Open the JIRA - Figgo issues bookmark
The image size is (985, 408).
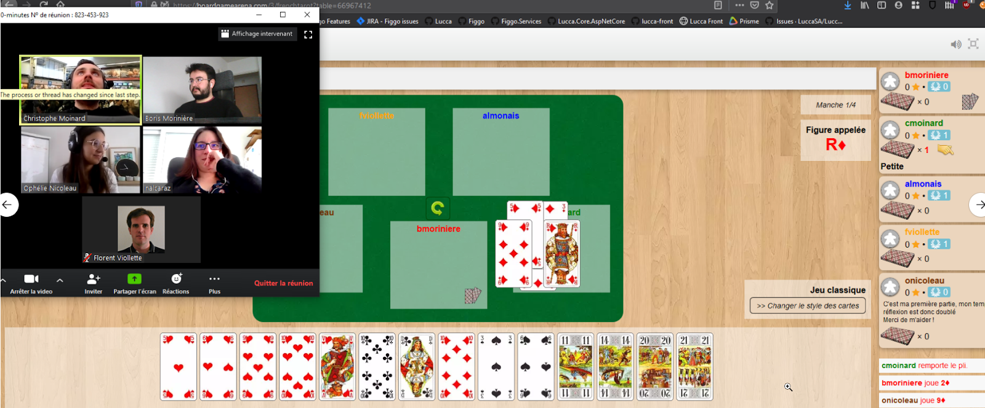click(387, 21)
